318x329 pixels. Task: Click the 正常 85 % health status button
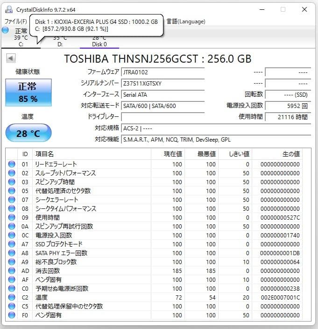28,93
